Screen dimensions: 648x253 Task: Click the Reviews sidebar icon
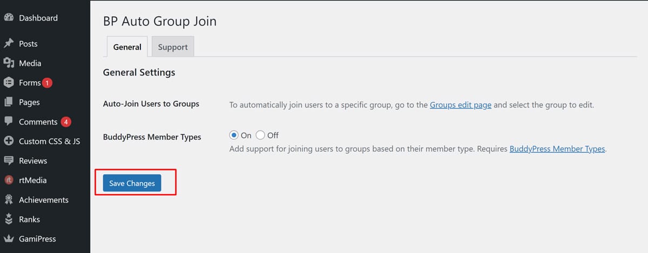pos(9,161)
